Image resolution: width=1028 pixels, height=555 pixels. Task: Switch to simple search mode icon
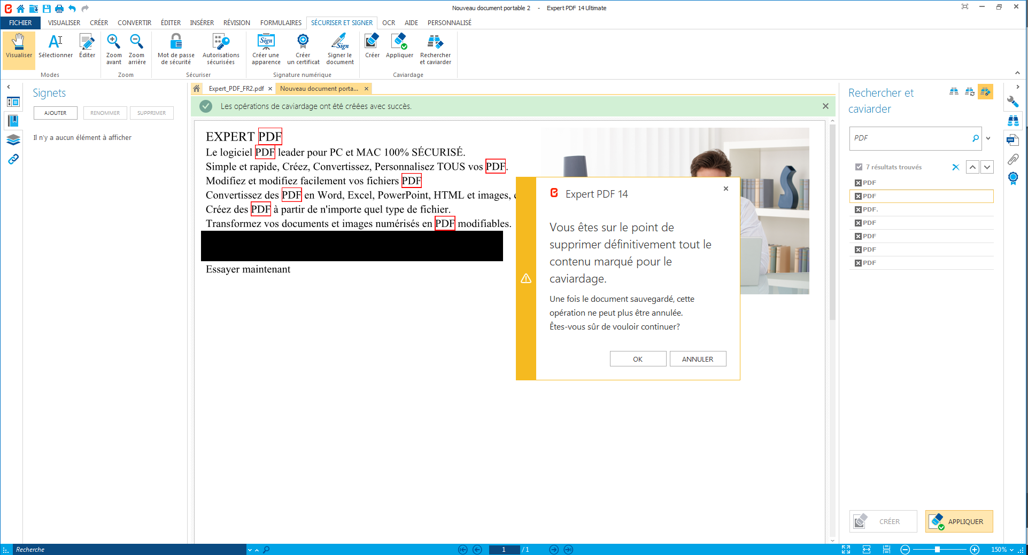click(954, 92)
